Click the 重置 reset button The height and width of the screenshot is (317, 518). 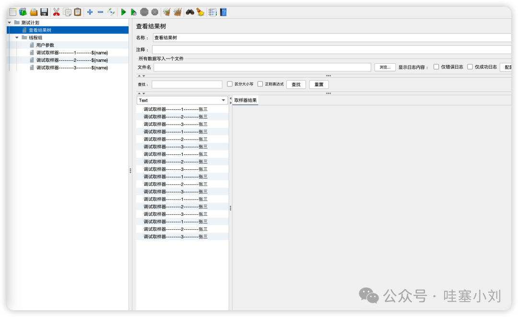[319, 84]
